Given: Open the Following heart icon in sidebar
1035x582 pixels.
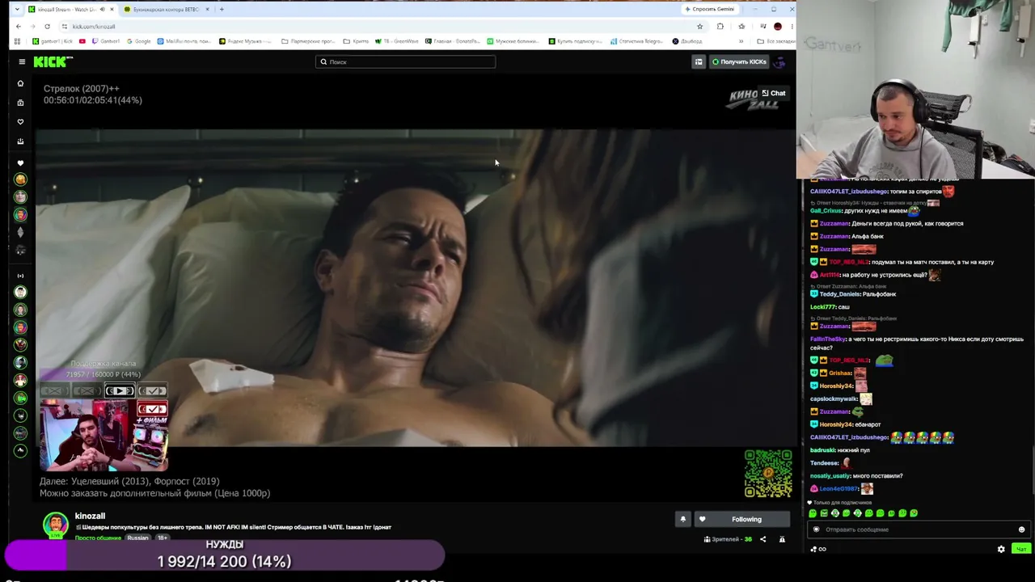Looking at the screenshot, I should (x=21, y=122).
